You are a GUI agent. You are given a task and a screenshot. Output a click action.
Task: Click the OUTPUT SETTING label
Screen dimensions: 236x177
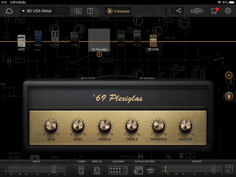(145, 162)
